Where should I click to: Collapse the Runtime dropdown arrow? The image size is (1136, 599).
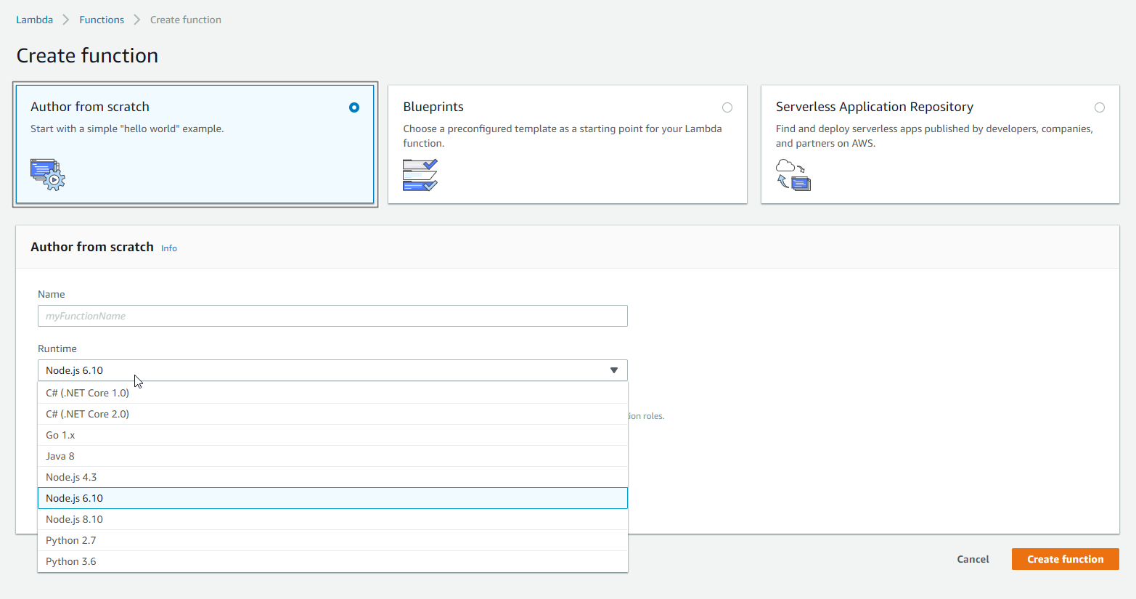(614, 370)
